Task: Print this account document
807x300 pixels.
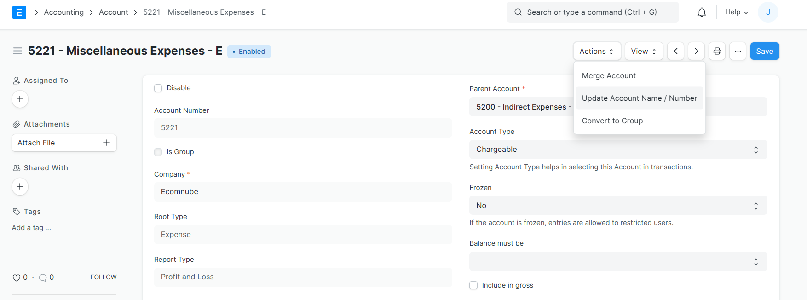Action: tap(717, 51)
